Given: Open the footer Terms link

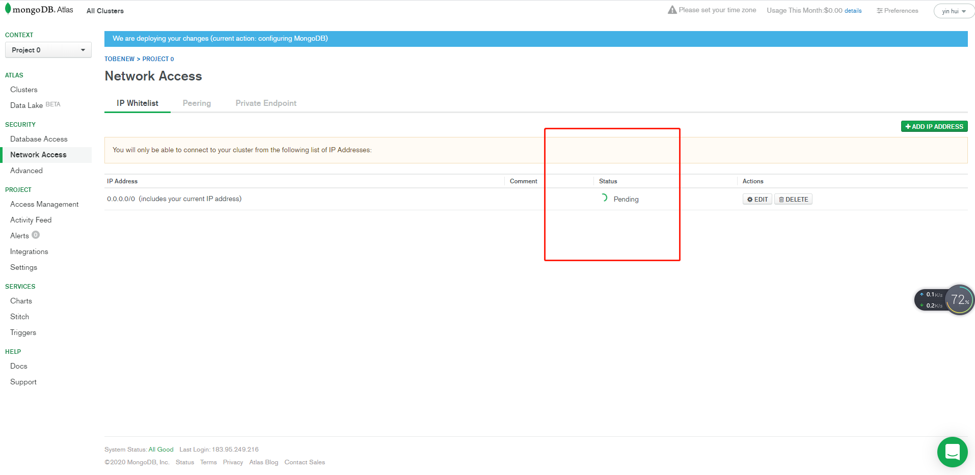Looking at the screenshot, I should tap(208, 462).
